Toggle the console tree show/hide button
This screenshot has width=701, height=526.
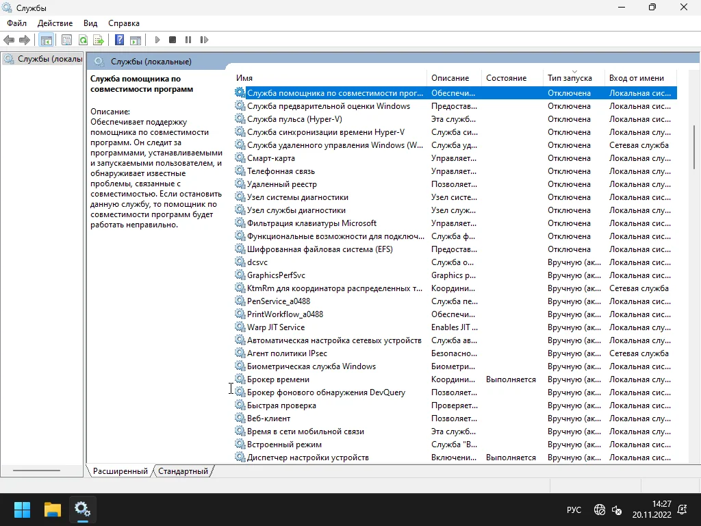[x=47, y=40]
